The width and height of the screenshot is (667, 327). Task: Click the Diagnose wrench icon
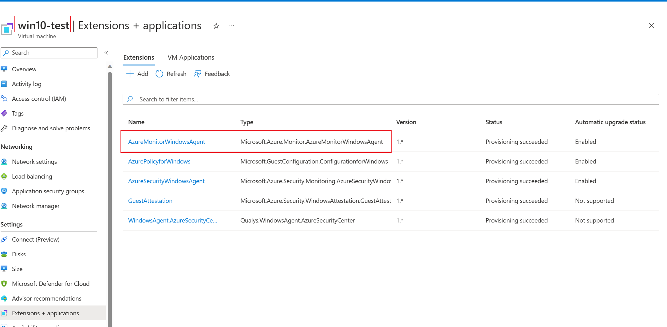pyautogui.click(x=4, y=128)
